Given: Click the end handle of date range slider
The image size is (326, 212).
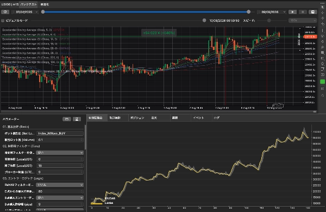Looking at the screenshot, I should point(248,12).
